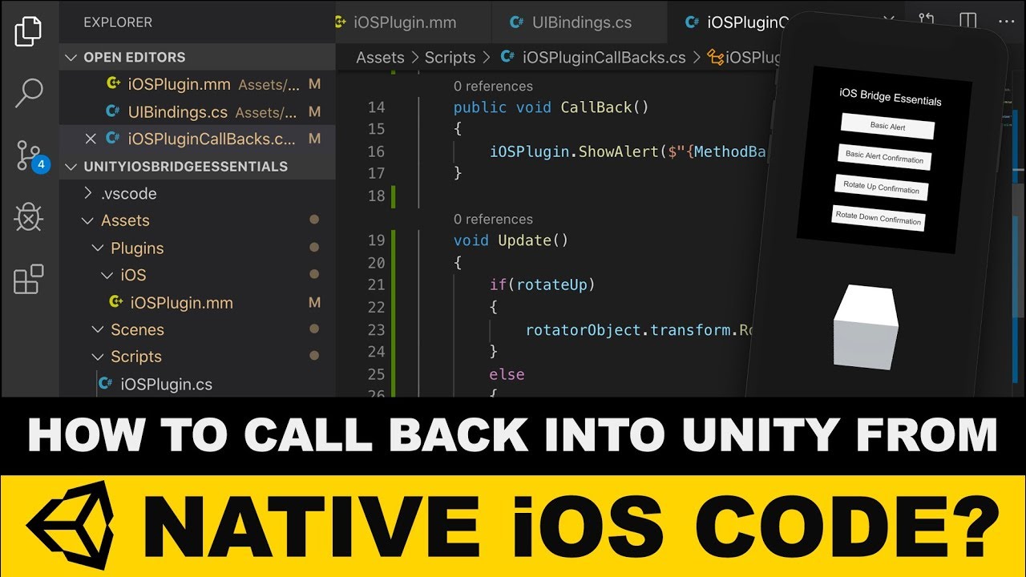Tap the Rotate Down Confirmation button
1026x577 pixels.
(879, 217)
